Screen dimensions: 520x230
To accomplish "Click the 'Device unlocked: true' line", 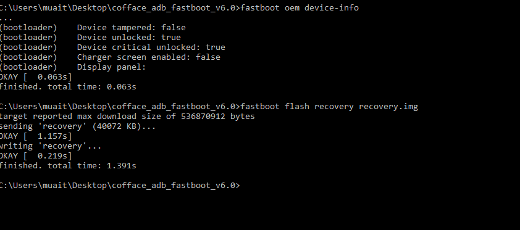I will (x=129, y=38).
